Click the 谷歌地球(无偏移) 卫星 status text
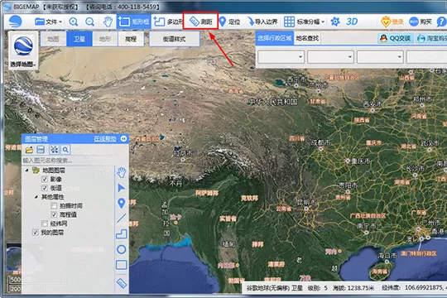Image resolution: width=447 pixels, height=298 pixels. tap(275, 288)
